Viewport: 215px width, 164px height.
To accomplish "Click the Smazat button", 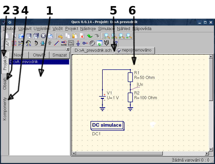I will [x=60, y=55].
